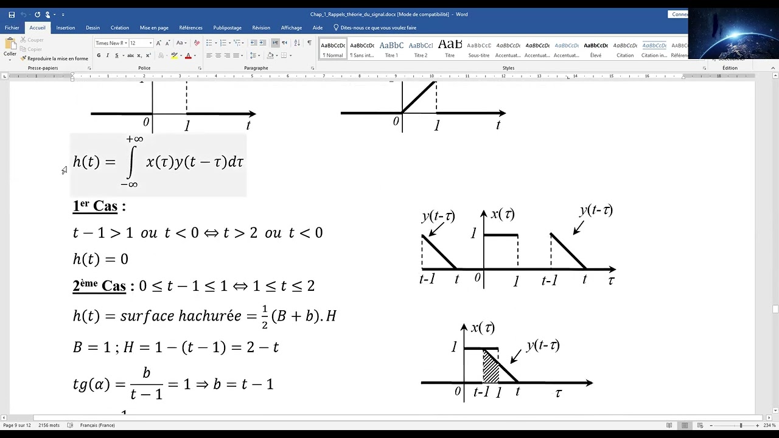Apply the Titre 1 style
The width and height of the screenshot is (779, 438).
tap(391, 49)
